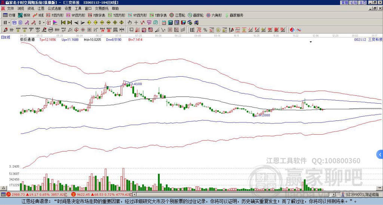383x205 pixels.
Task: Click the SZ399001 深证成指 status entry
Action: pos(362,195)
